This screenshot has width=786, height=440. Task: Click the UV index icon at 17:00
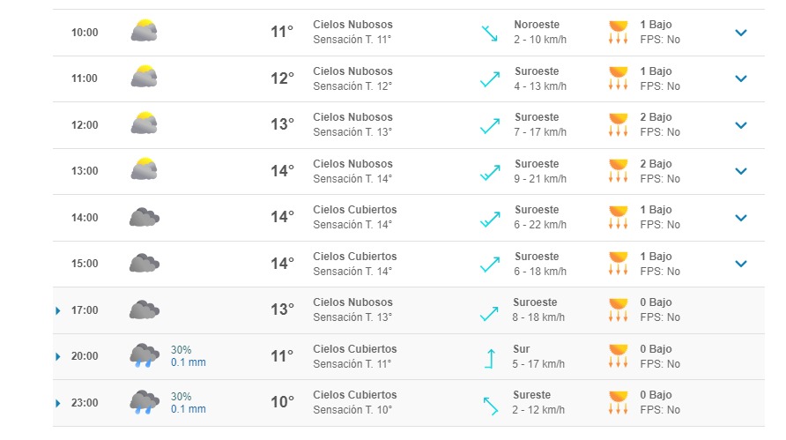[618, 309]
